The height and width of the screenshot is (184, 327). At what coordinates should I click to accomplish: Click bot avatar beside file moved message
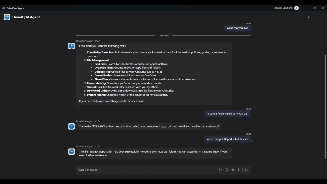click(x=72, y=152)
